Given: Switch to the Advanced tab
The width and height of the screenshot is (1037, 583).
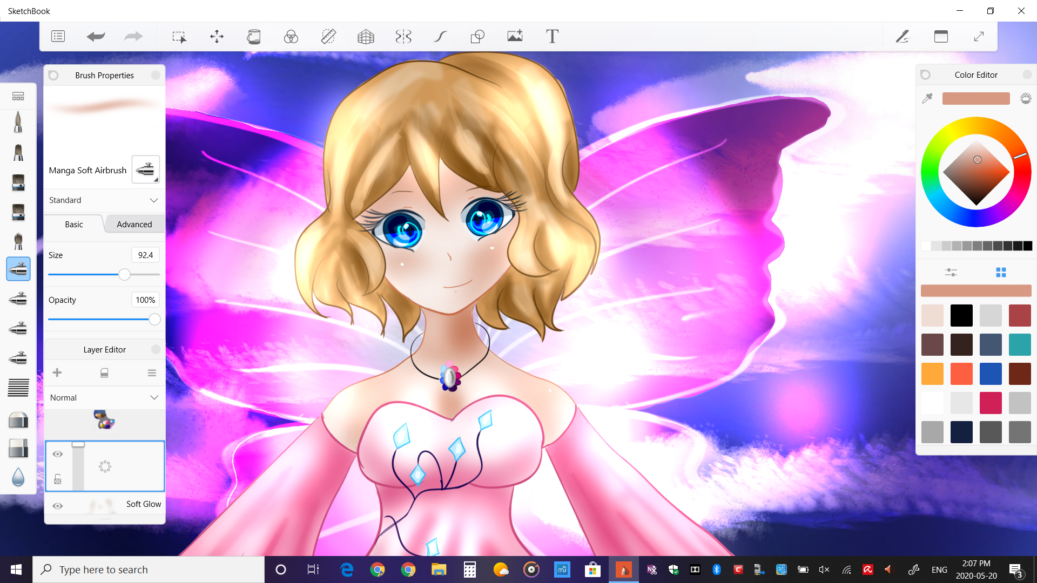Looking at the screenshot, I should 134,224.
